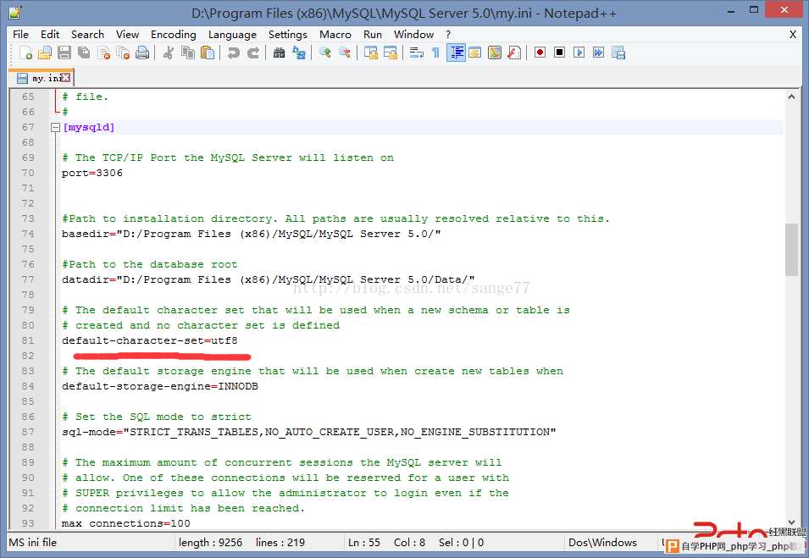Click the MS ini file status entry
Screen dimensions: 809x558
pos(32,543)
